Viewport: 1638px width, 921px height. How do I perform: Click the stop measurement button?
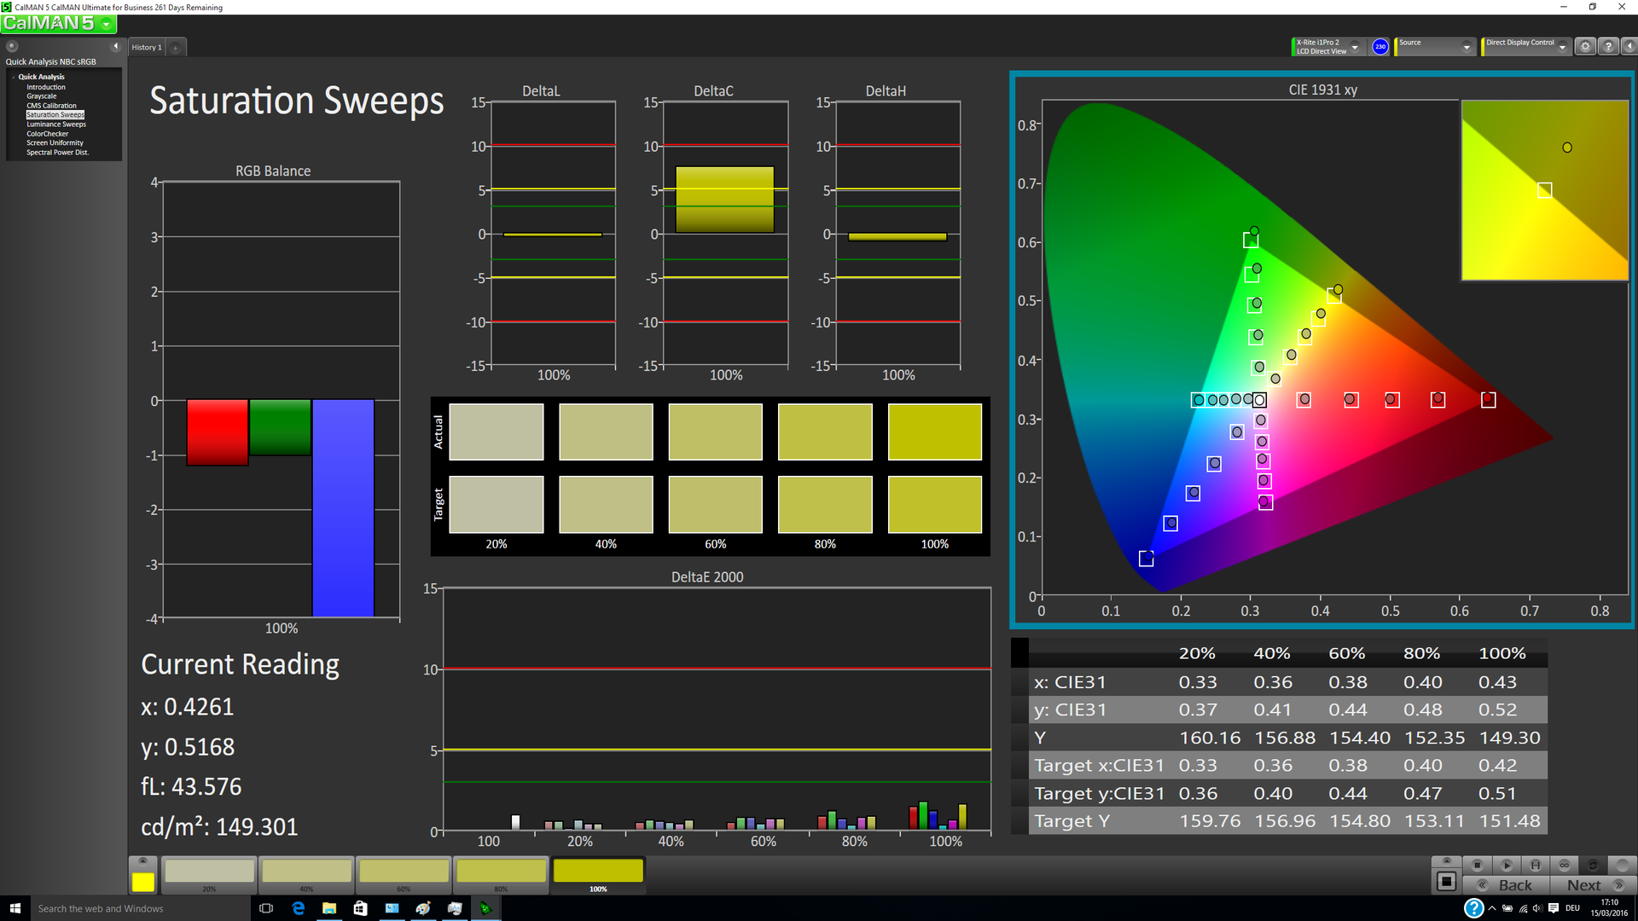point(1477,865)
